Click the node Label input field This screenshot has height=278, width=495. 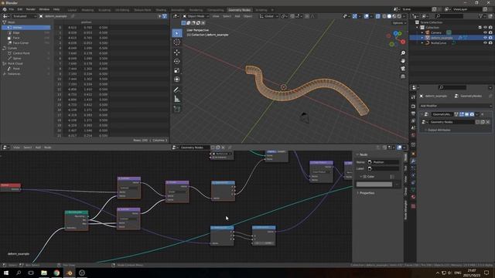point(384,168)
